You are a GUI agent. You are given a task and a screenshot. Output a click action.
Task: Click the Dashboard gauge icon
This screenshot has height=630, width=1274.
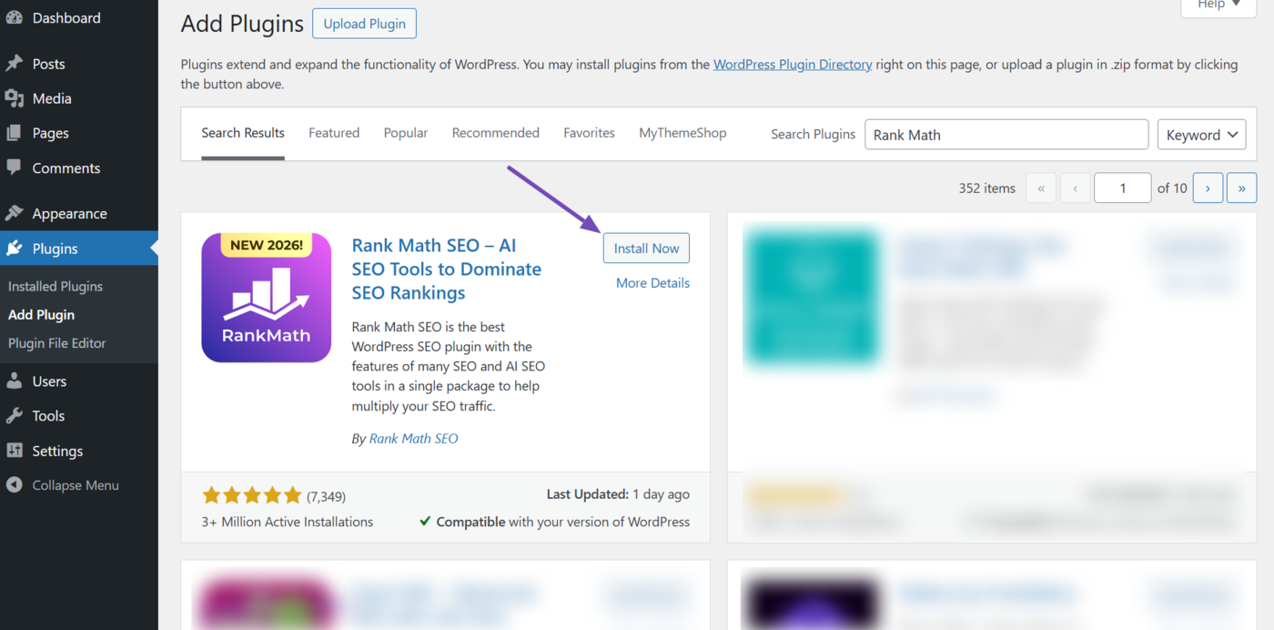tap(14, 18)
